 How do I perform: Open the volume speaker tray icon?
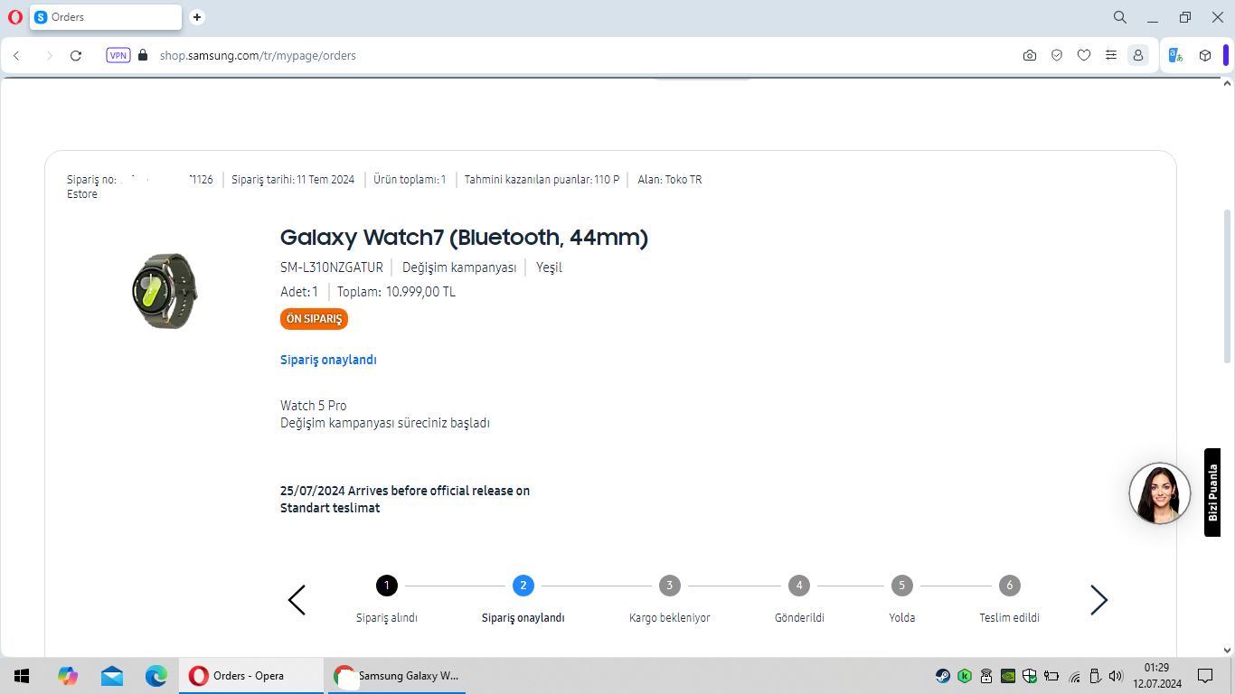(1116, 676)
